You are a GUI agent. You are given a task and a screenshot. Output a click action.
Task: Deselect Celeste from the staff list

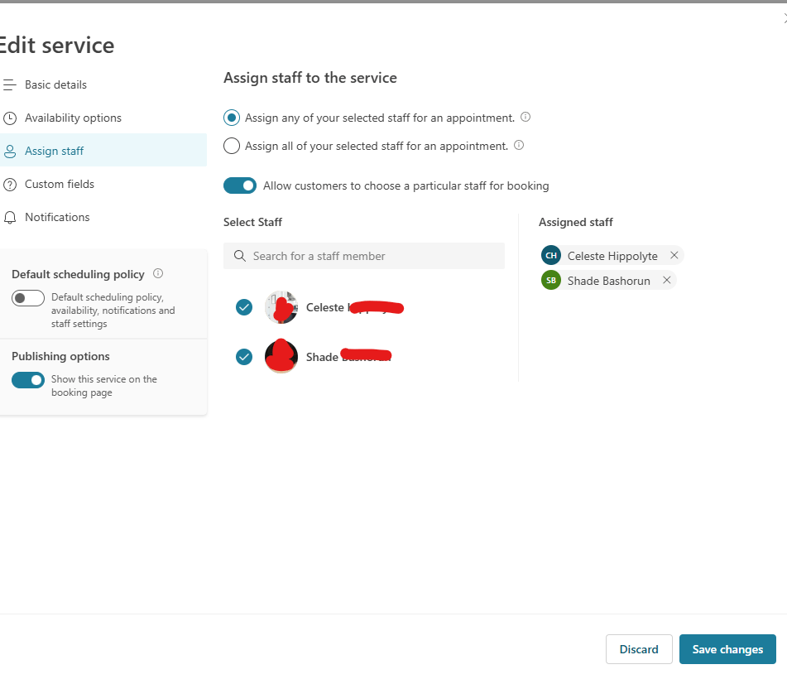243,306
